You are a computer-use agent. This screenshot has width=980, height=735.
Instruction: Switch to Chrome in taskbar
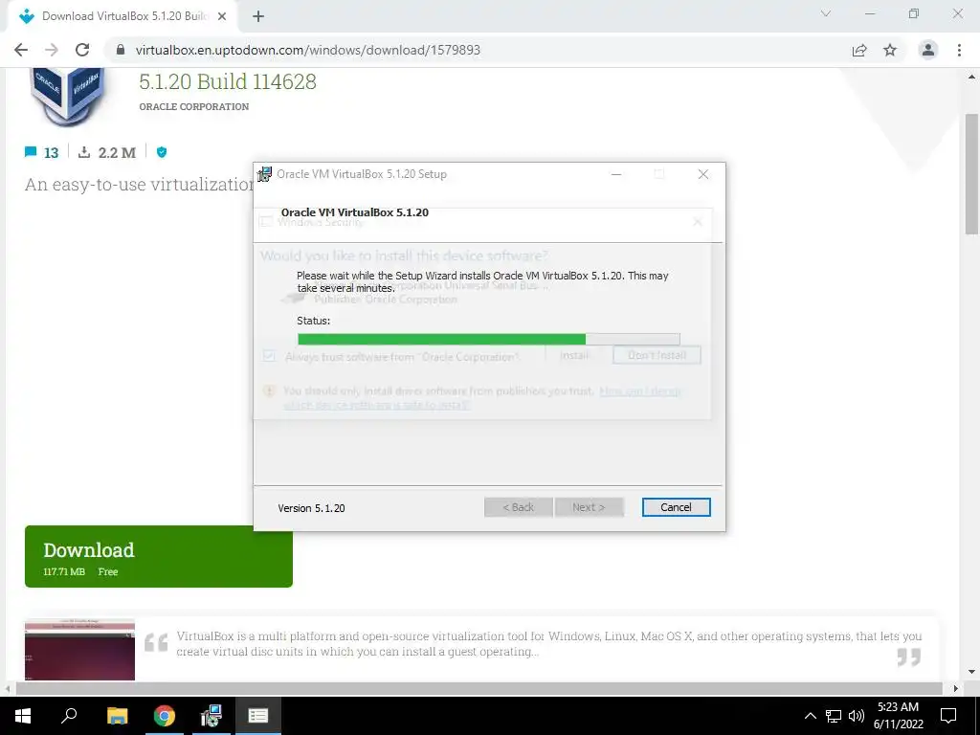point(165,716)
